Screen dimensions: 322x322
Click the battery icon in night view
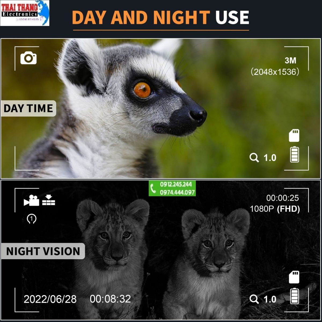[x=294, y=296]
